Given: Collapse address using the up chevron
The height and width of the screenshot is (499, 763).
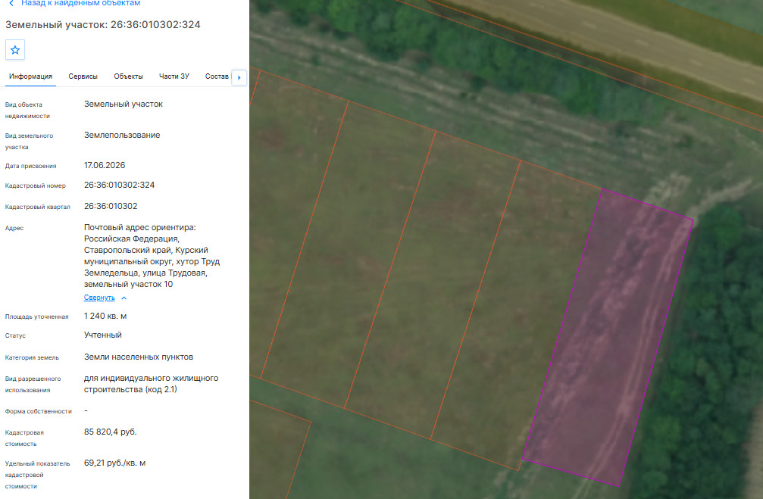Looking at the screenshot, I should (x=124, y=298).
